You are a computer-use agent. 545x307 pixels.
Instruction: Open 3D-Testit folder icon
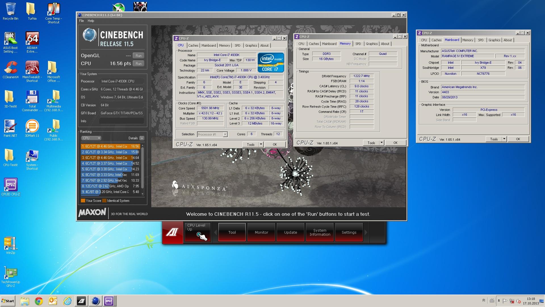11,99
